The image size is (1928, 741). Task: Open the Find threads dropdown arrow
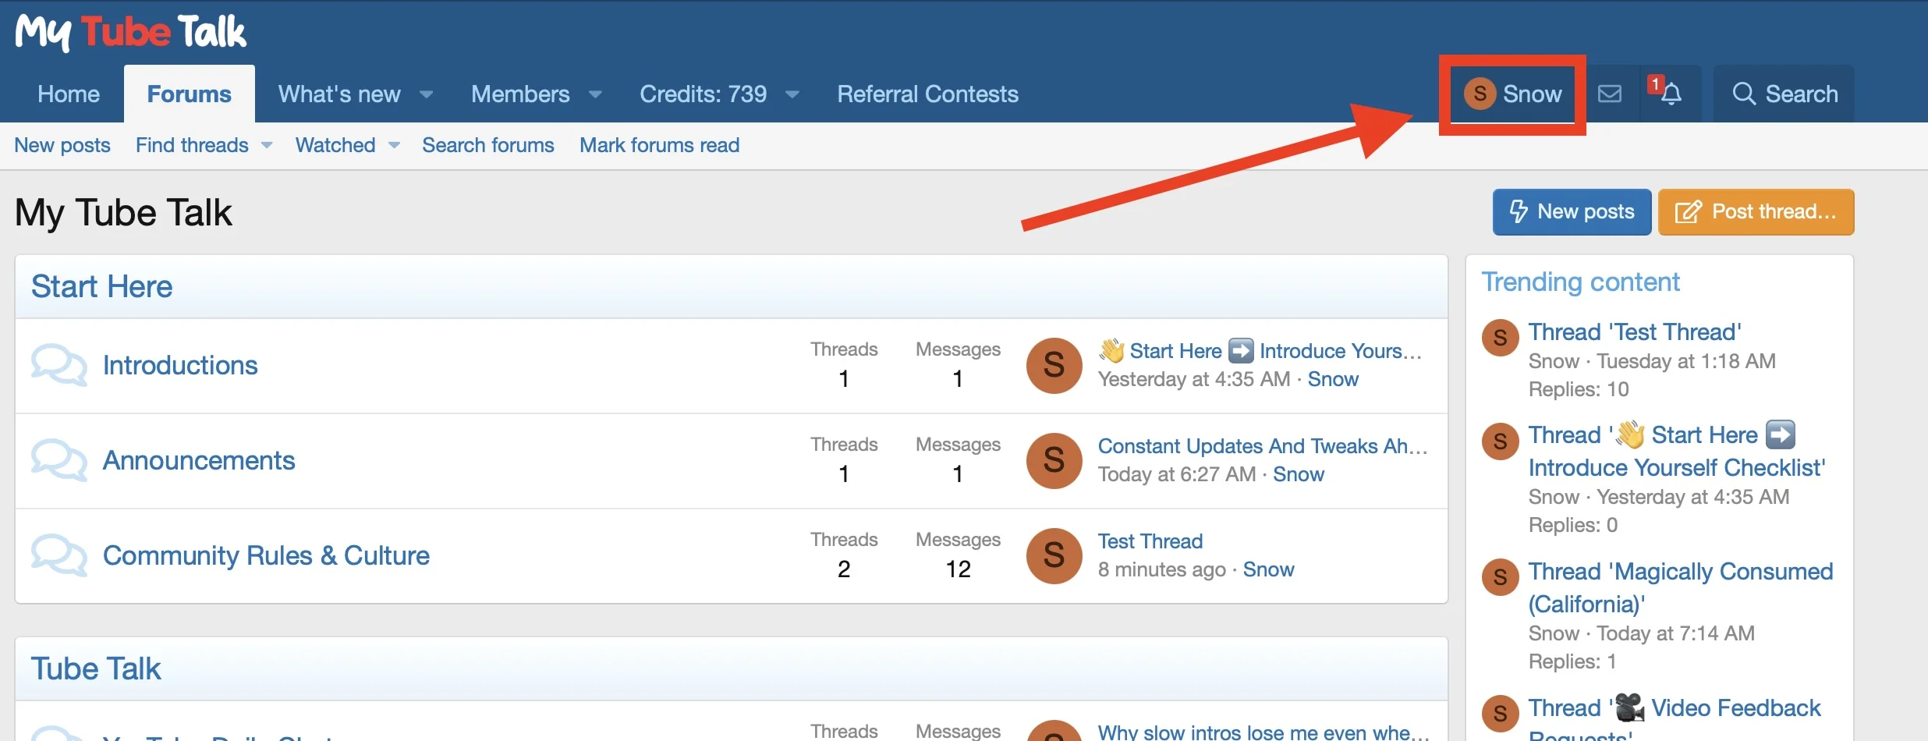267,145
